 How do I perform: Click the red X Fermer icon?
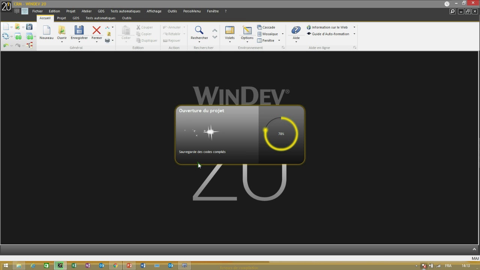click(x=96, y=30)
